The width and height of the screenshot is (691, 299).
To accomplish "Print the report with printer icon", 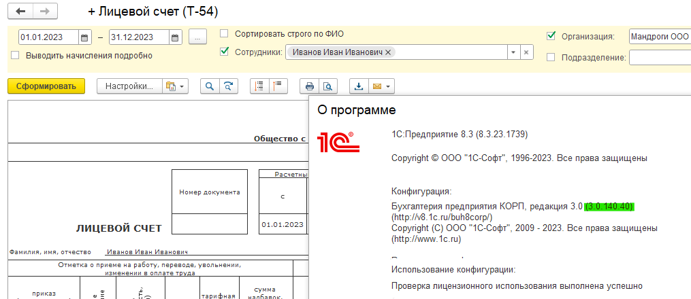I will point(309,86).
